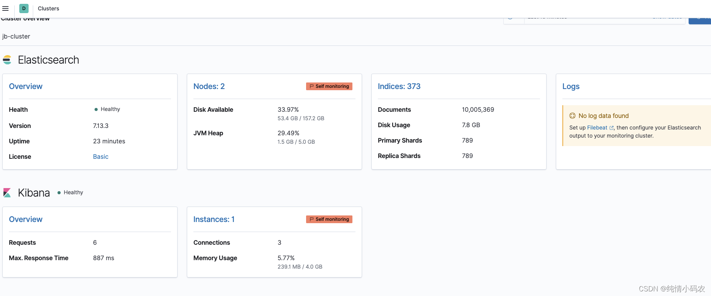Open Kibana Overview card link
Screen dimensions: 711x296
25,219
